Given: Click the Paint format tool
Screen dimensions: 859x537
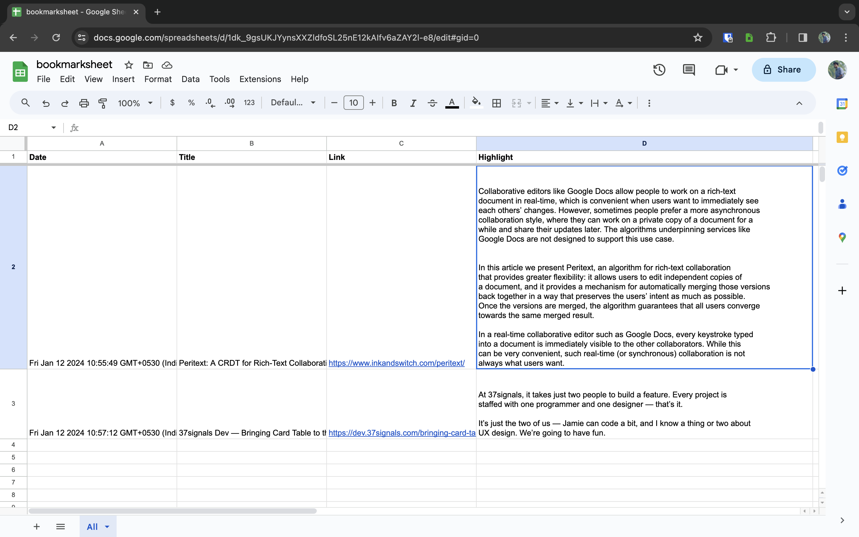Looking at the screenshot, I should [x=103, y=103].
